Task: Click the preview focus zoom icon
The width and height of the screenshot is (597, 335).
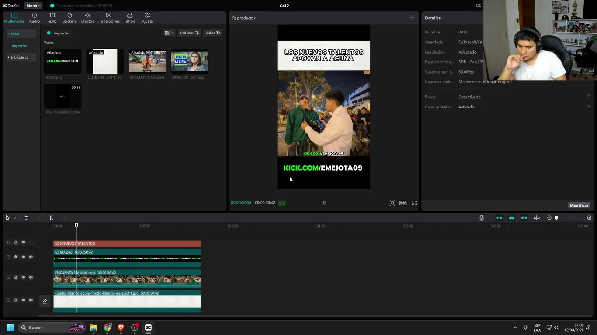Action: (392, 203)
